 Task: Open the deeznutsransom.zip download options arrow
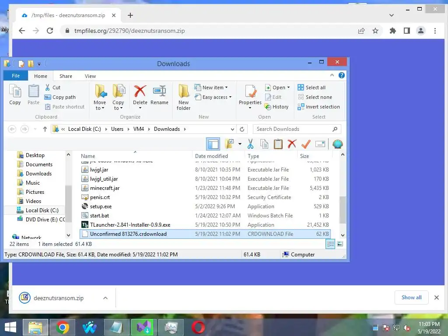[x=105, y=298]
